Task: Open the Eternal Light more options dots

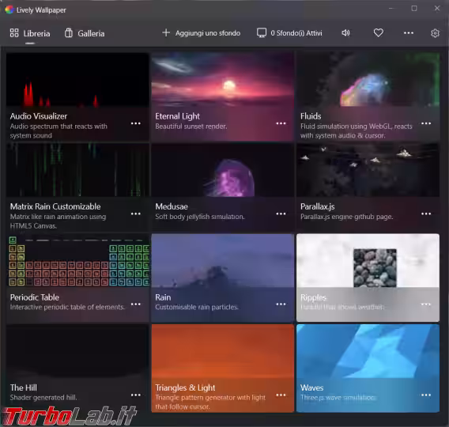Action: tap(281, 123)
